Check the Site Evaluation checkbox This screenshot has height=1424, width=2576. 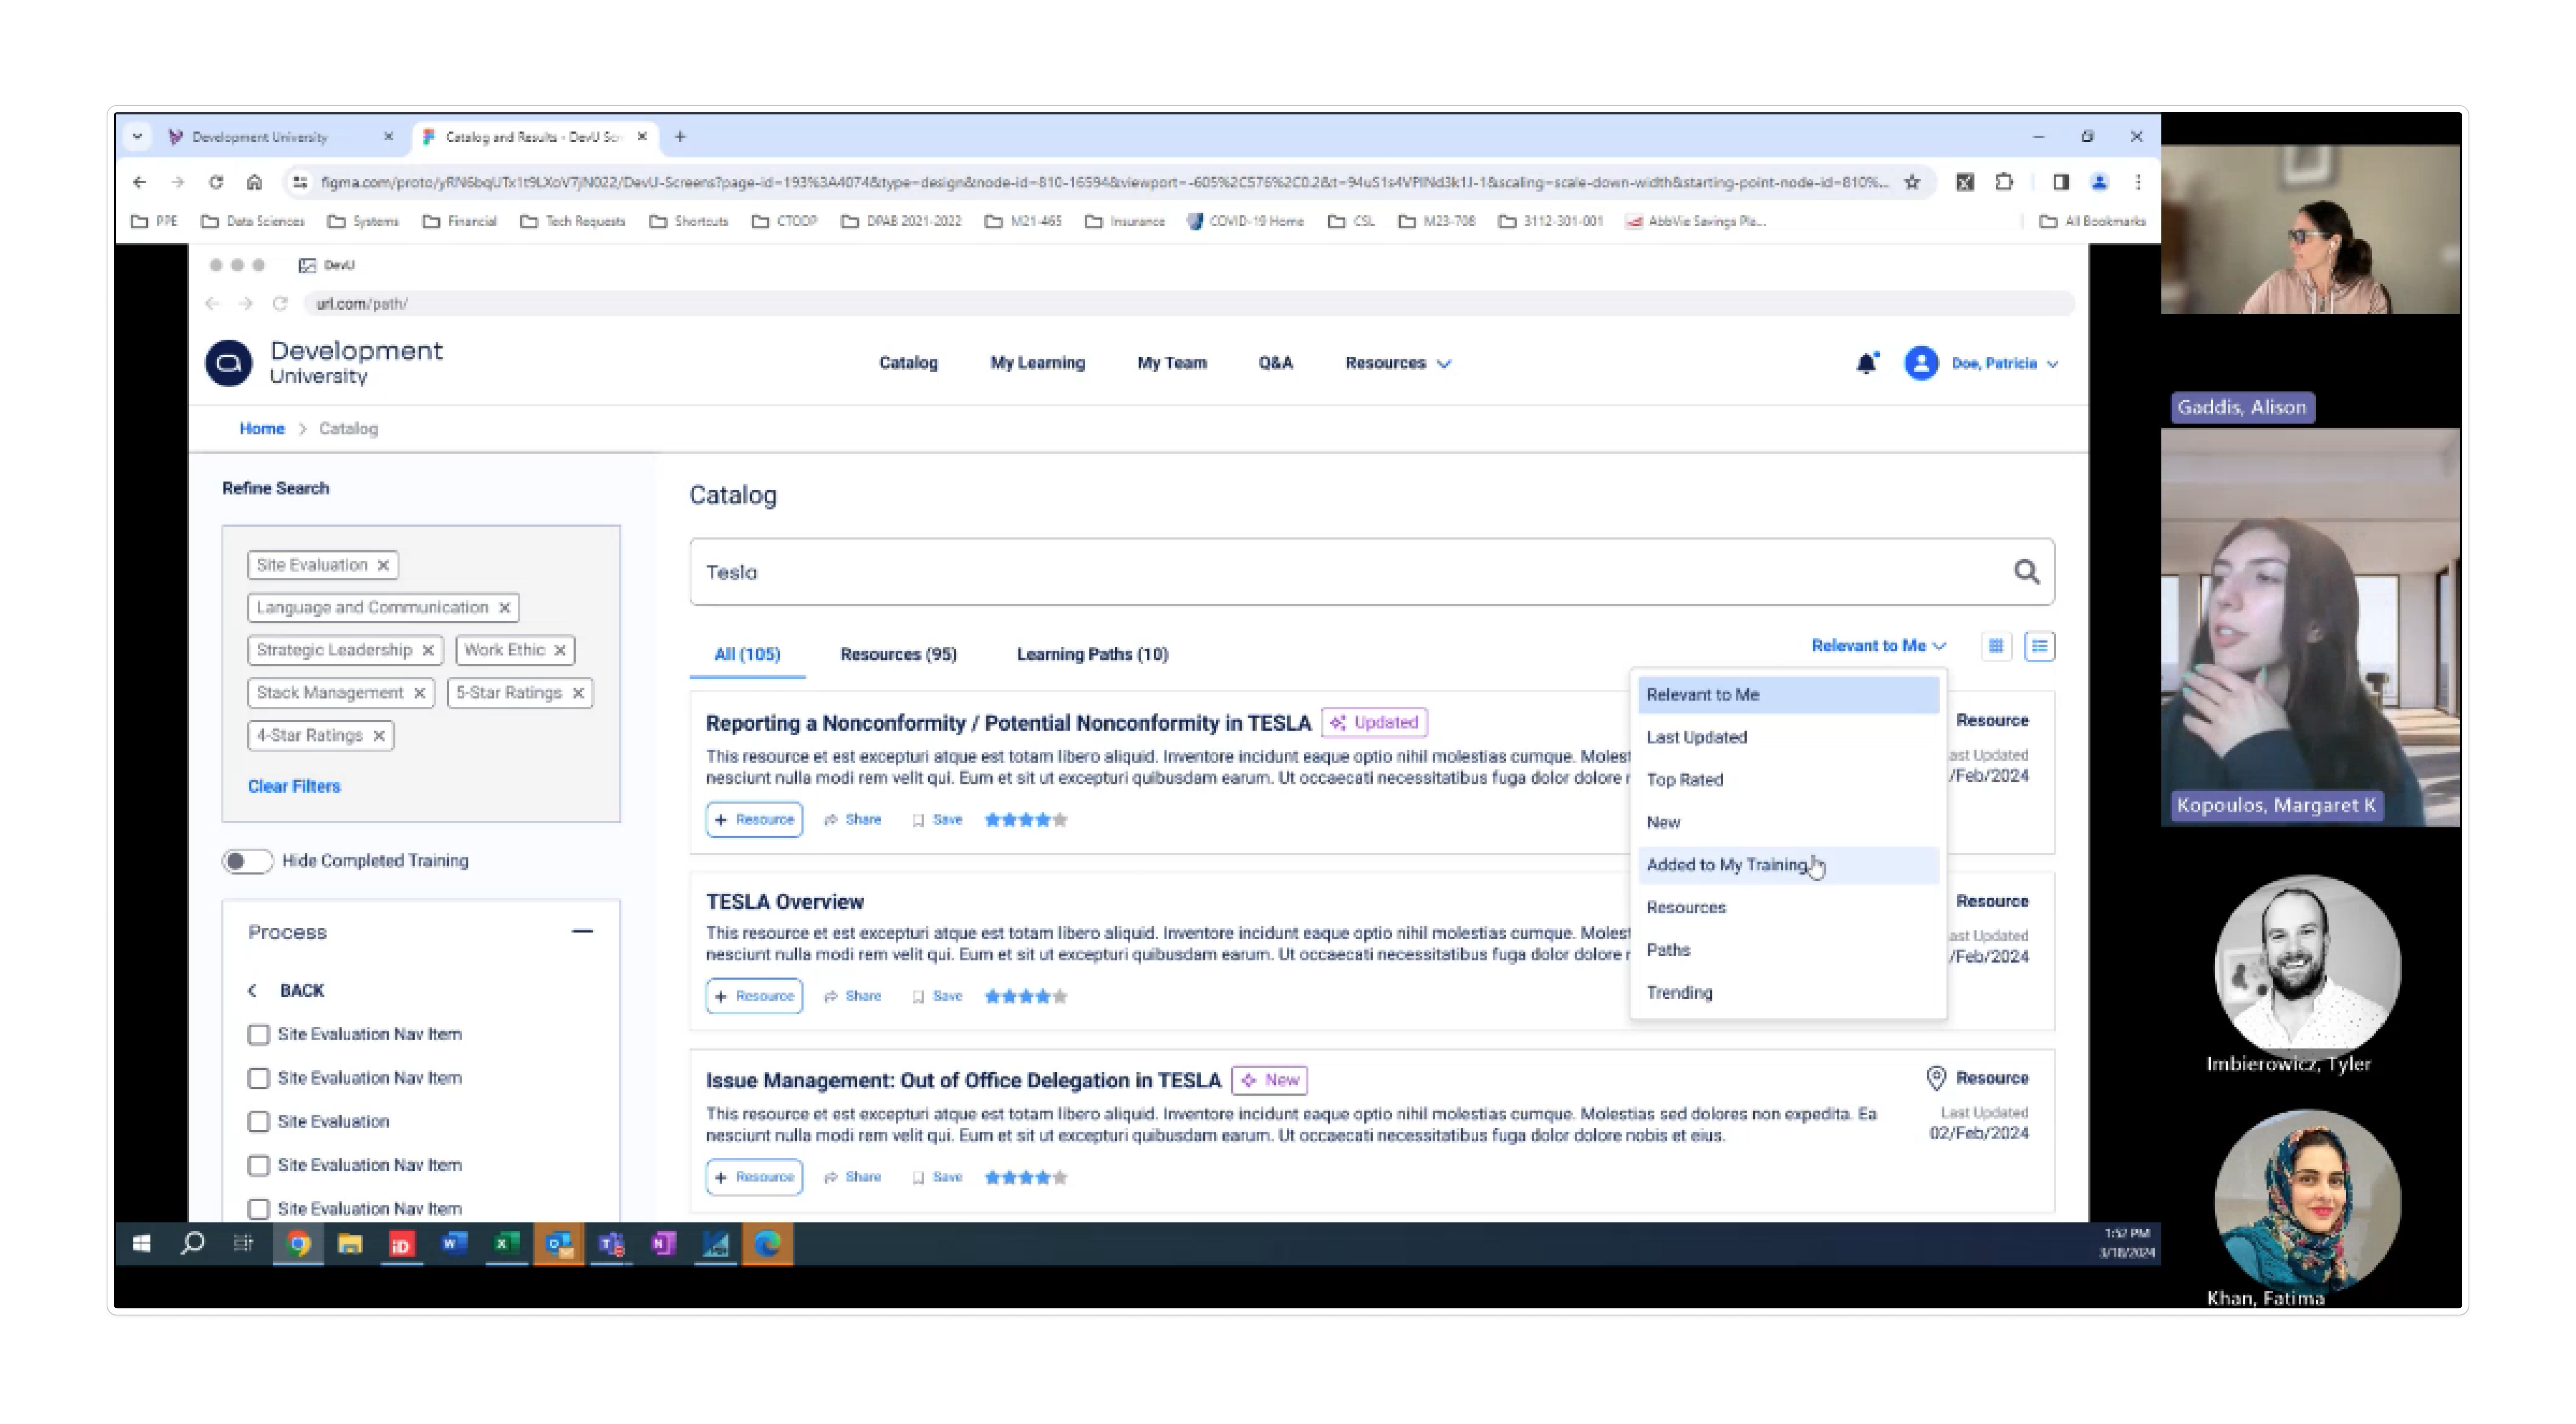(x=259, y=1122)
